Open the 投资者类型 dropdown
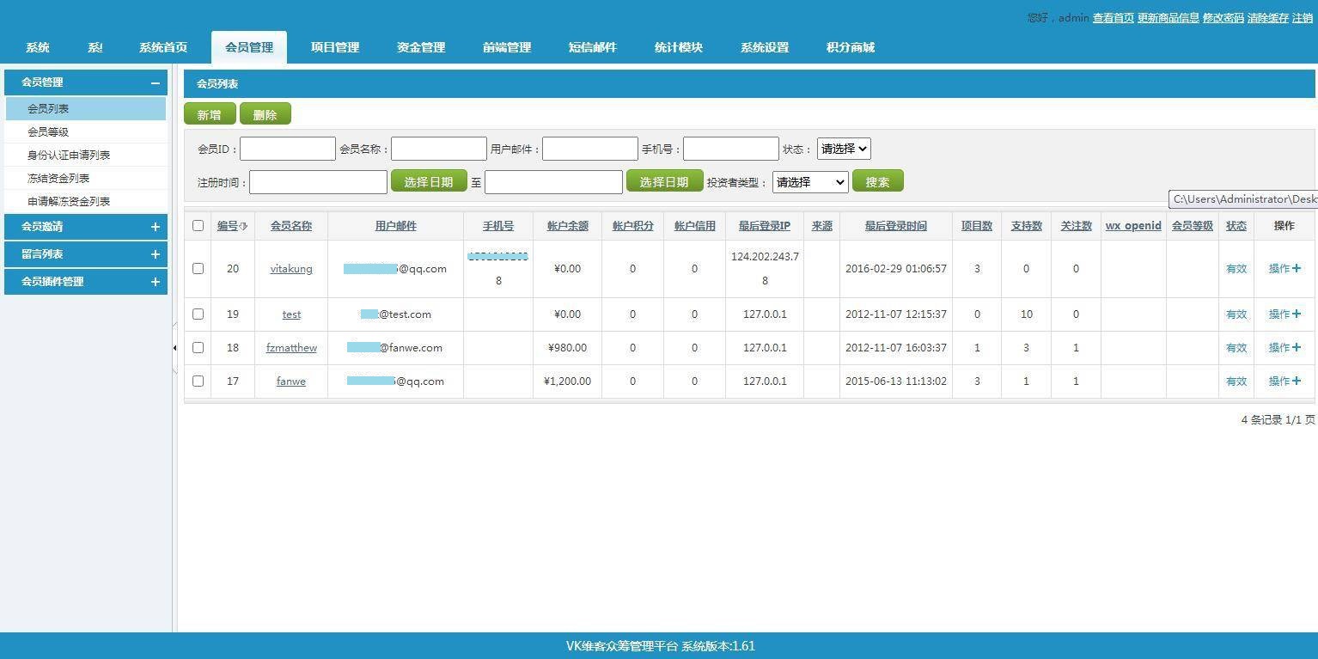1318x659 pixels. (x=809, y=182)
